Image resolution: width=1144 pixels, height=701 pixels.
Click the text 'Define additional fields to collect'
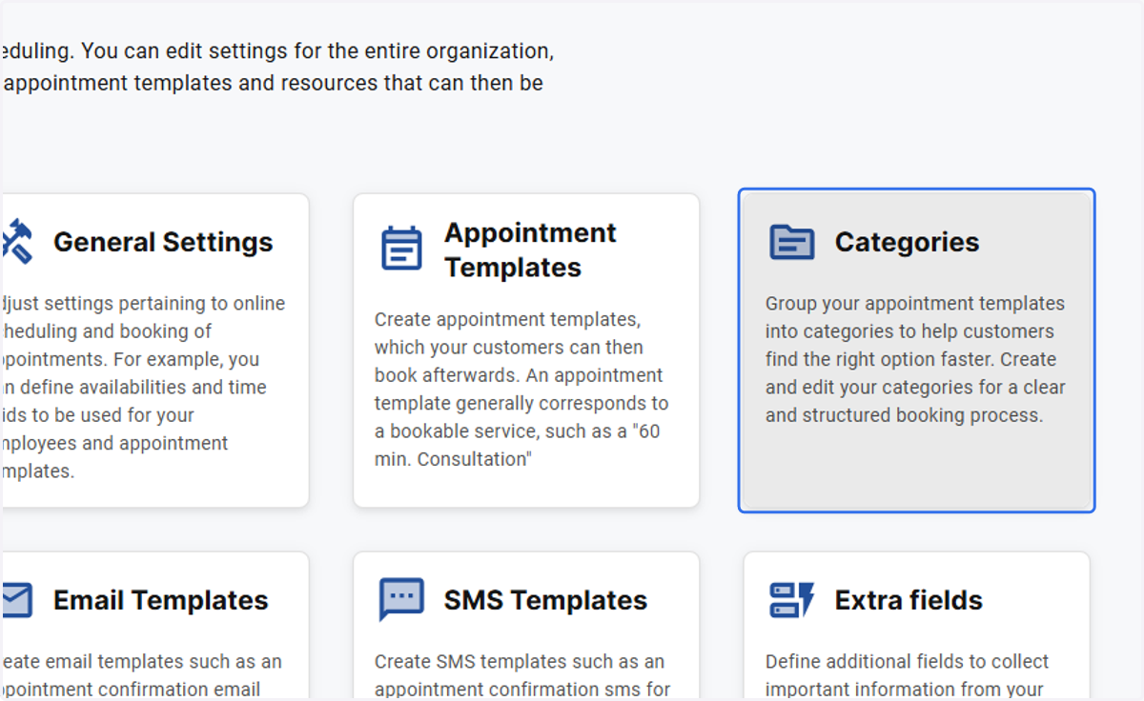907,661
